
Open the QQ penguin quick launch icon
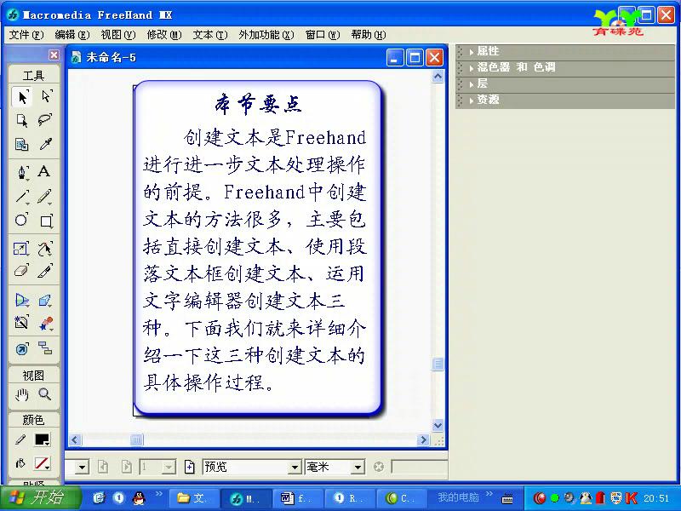139,498
